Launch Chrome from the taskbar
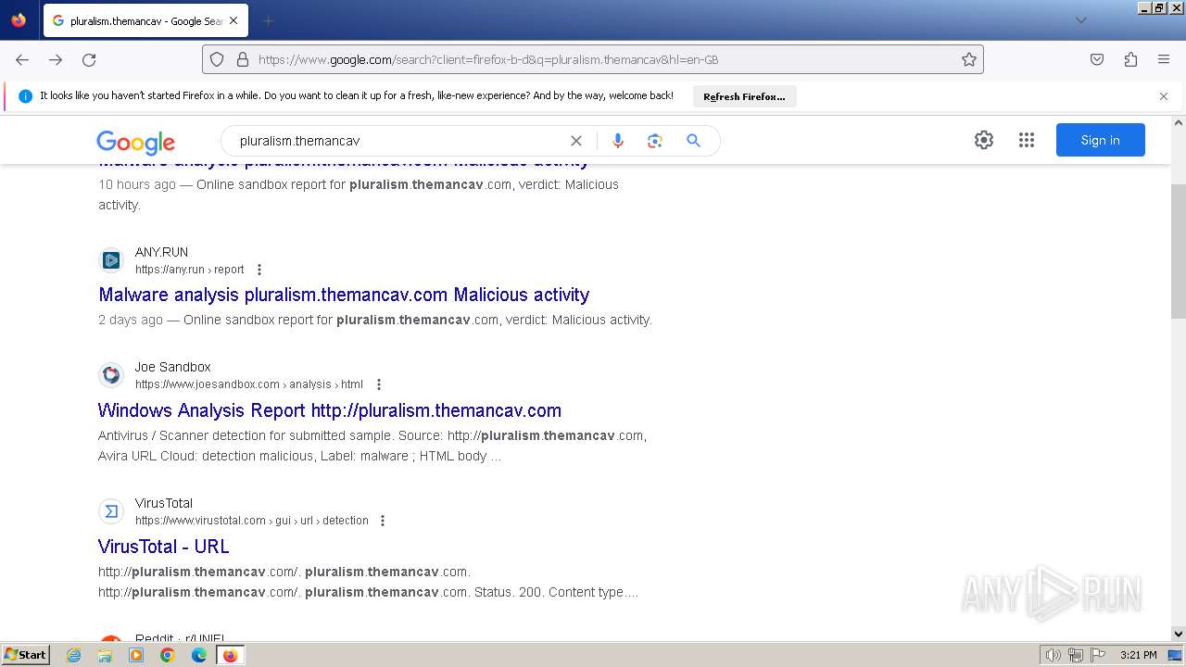 (168, 655)
